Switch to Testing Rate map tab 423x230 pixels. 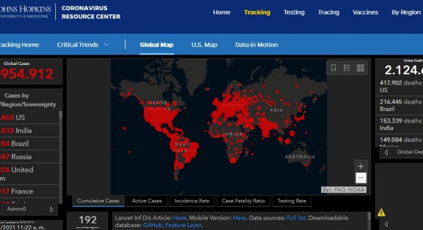click(x=292, y=201)
